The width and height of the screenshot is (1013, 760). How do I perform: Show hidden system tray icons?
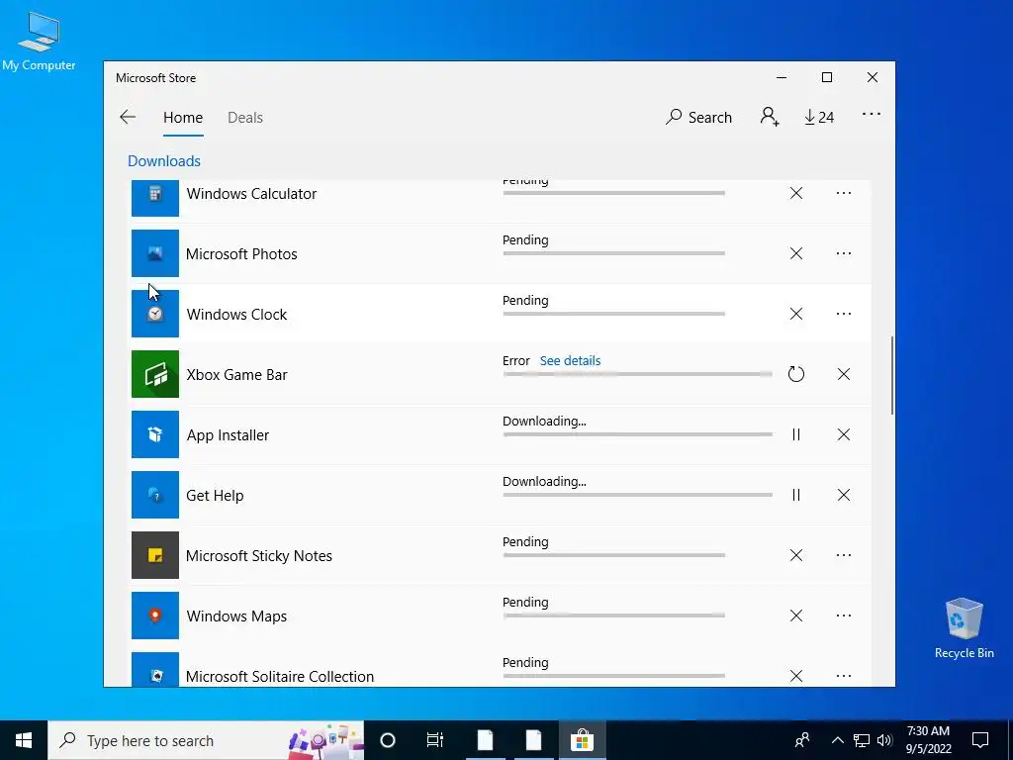tap(837, 740)
